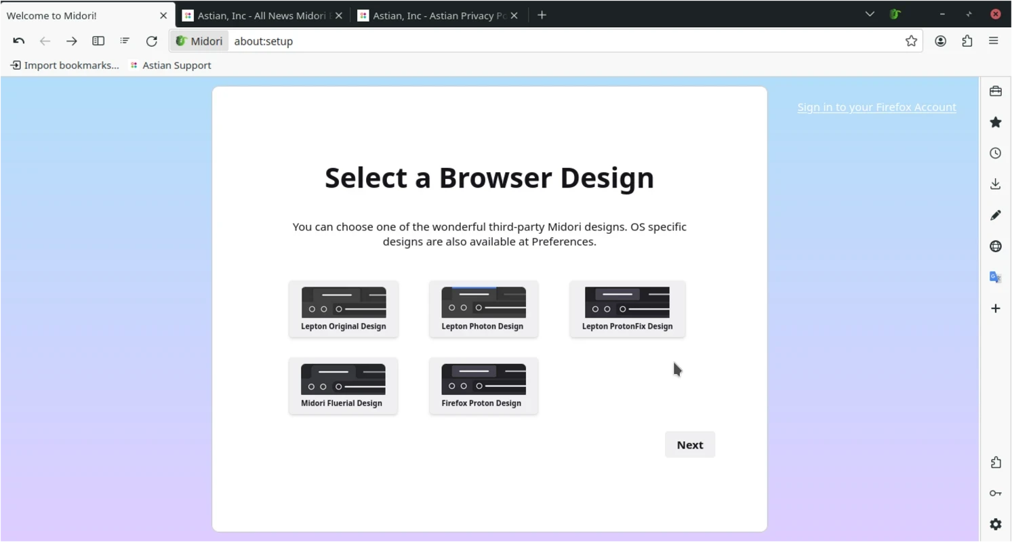Select the Lepton Original Design option

click(x=344, y=309)
